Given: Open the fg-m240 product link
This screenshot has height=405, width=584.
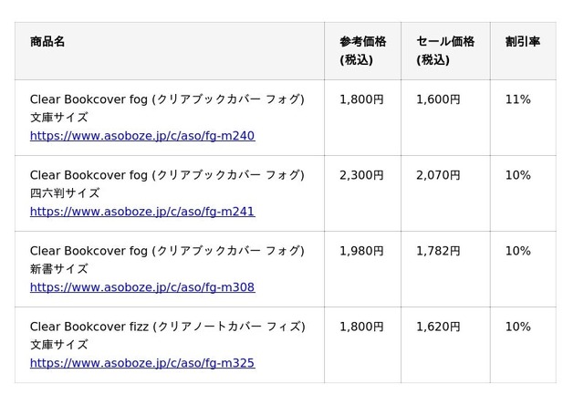Looking at the screenshot, I should (141, 136).
